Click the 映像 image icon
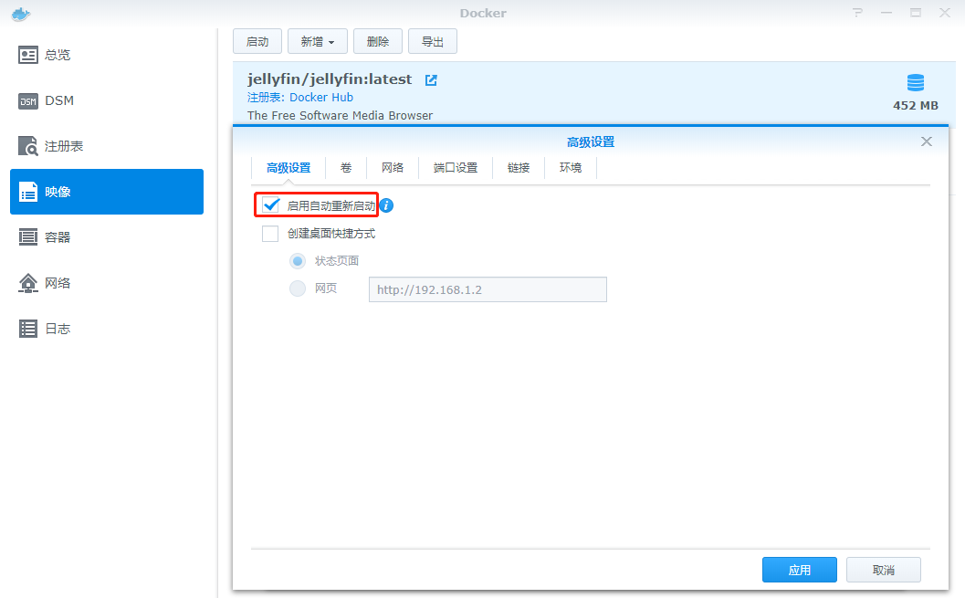The height and width of the screenshot is (598, 965). (x=27, y=192)
